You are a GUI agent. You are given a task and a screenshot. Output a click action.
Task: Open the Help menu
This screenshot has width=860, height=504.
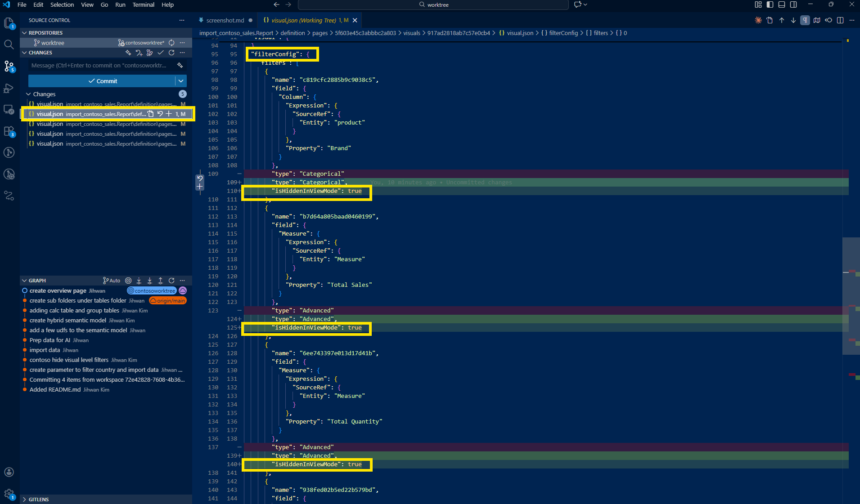pyautogui.click(x=167, y=4)
